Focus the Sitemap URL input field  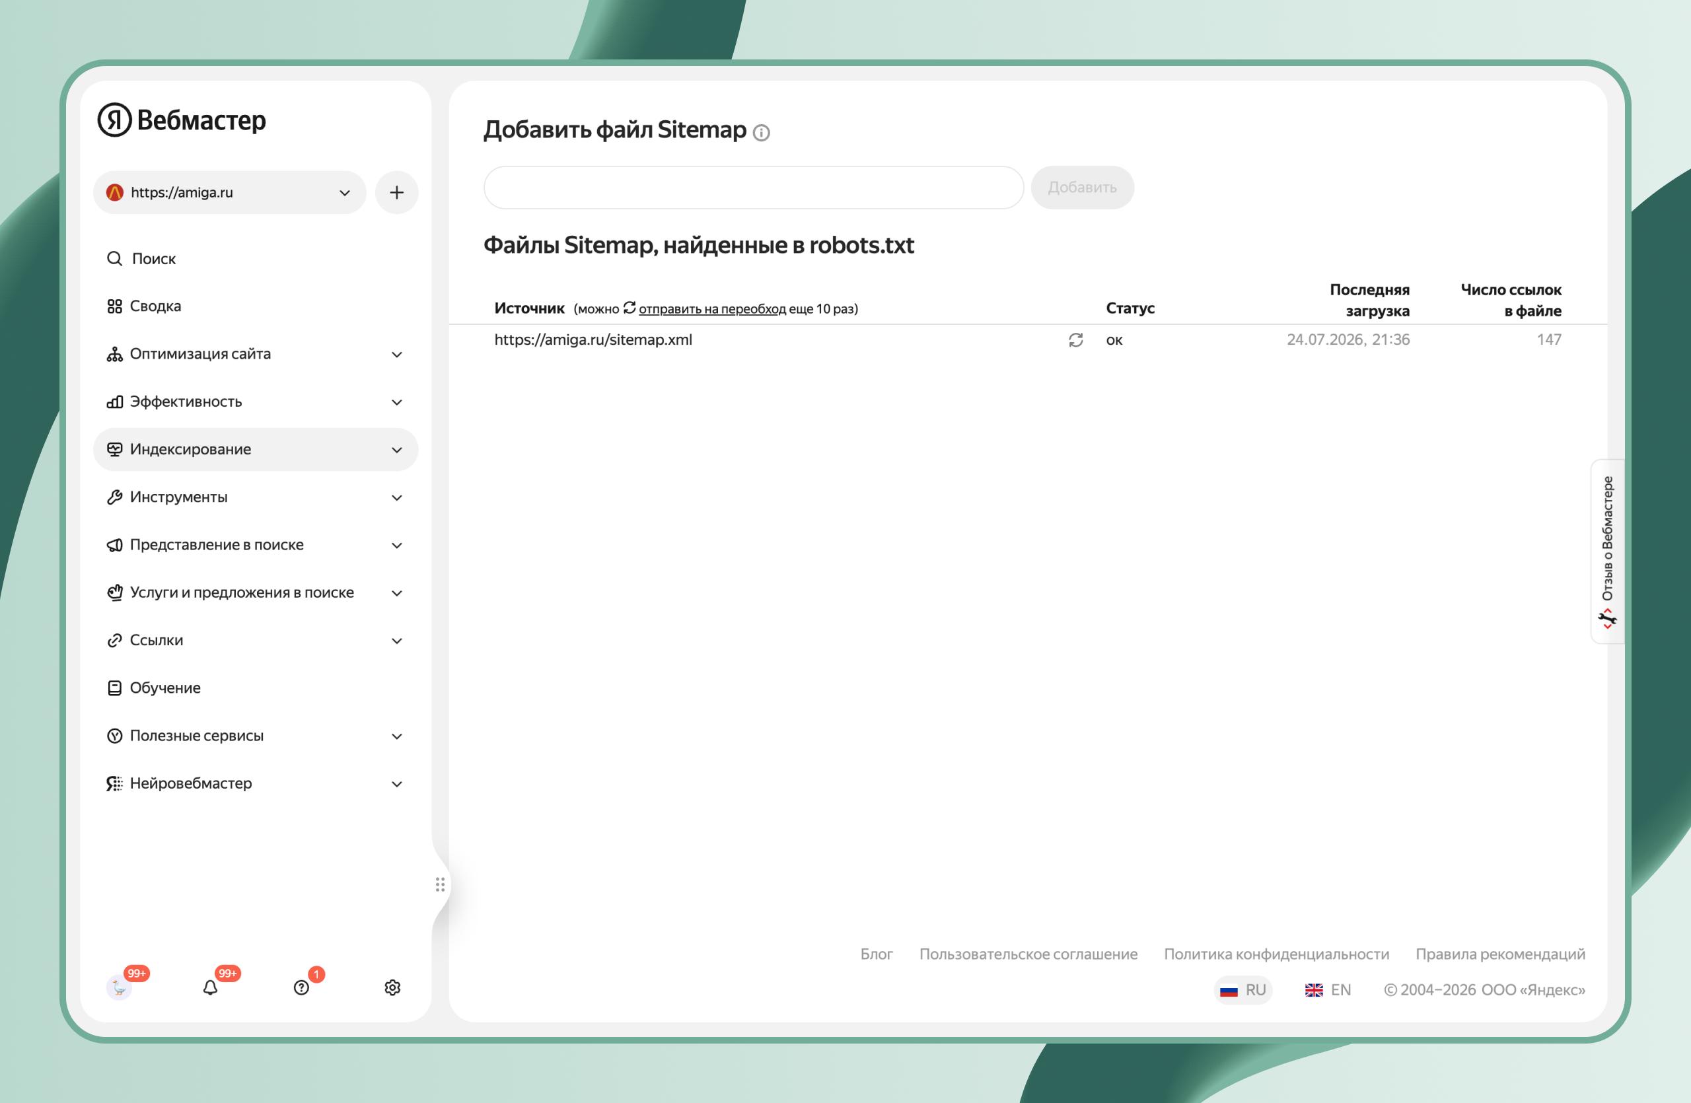tap(753, 188)
